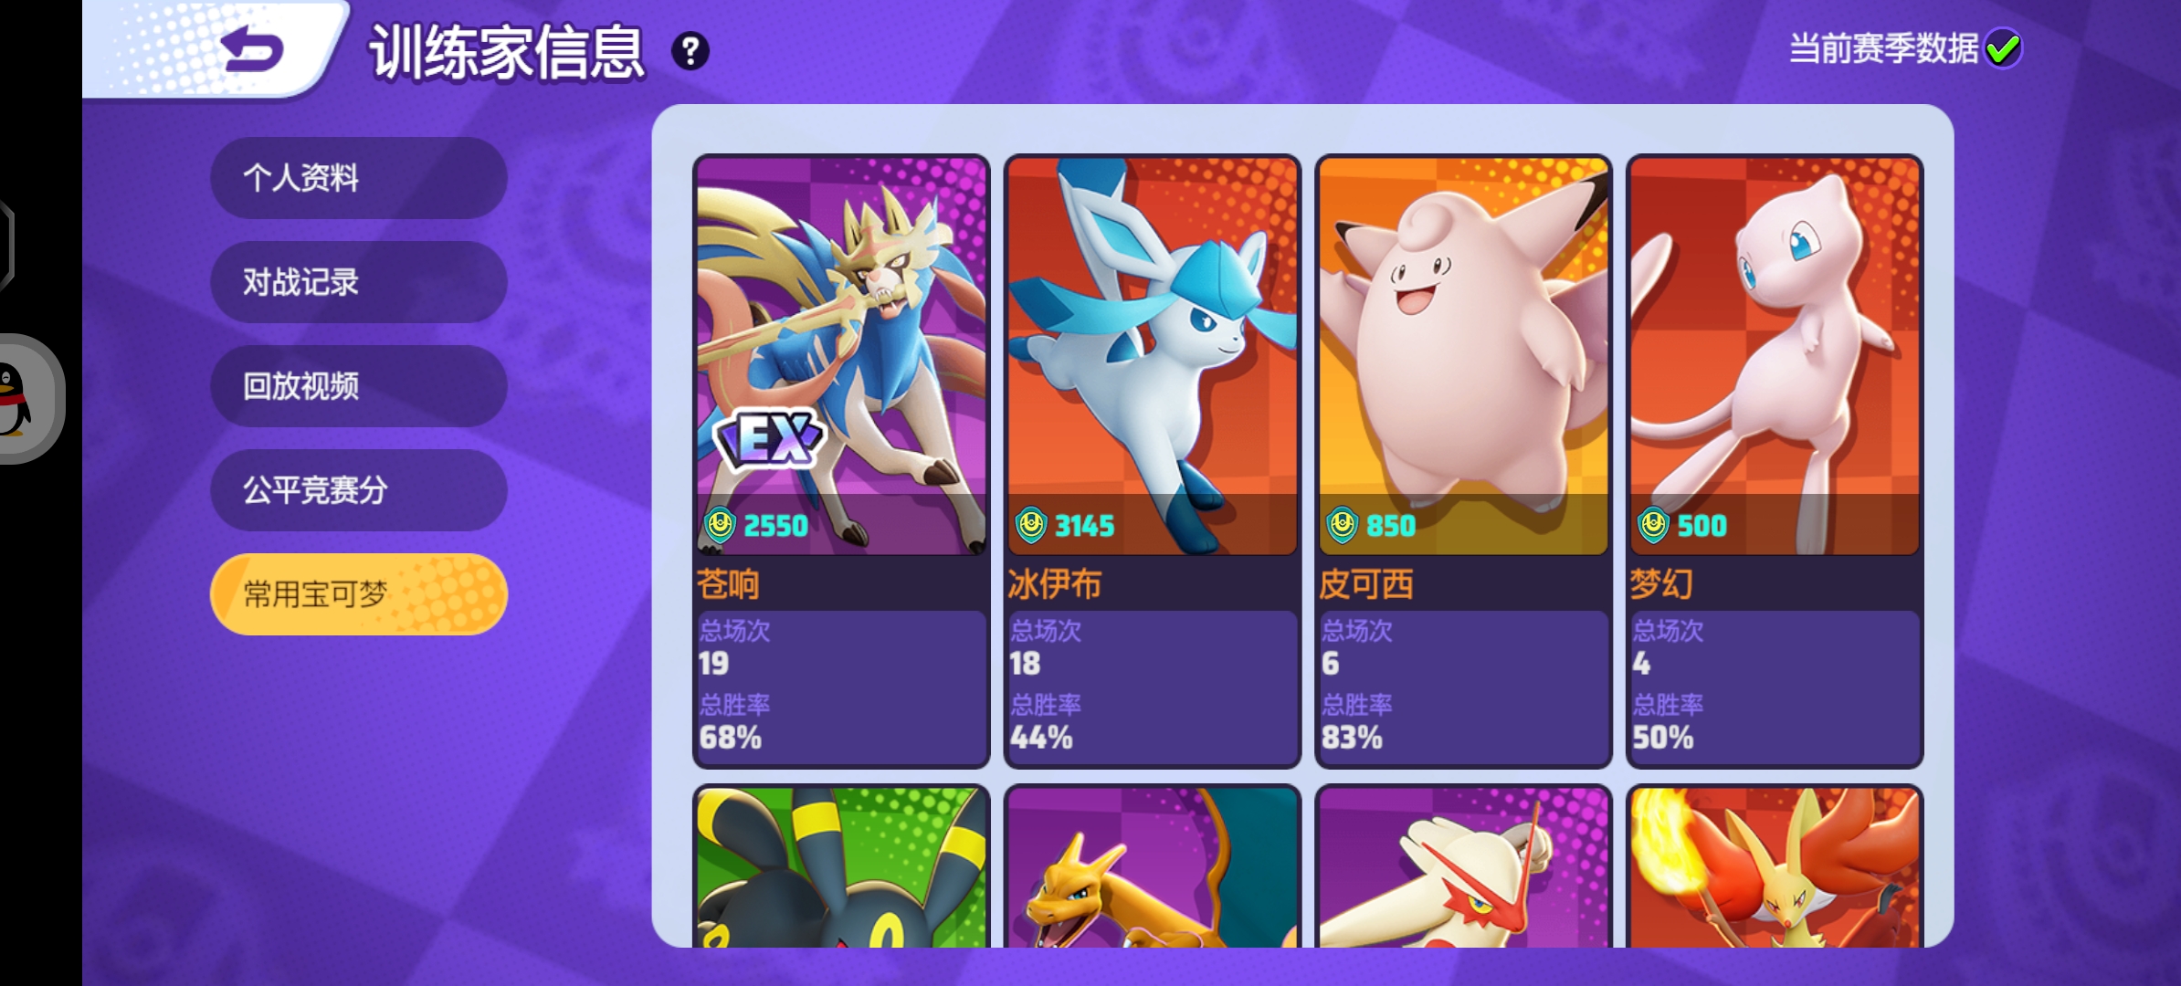2181x986 pixels.
Task: Click the 500 score badge on 梦幻
Action: coord(1681,525)
